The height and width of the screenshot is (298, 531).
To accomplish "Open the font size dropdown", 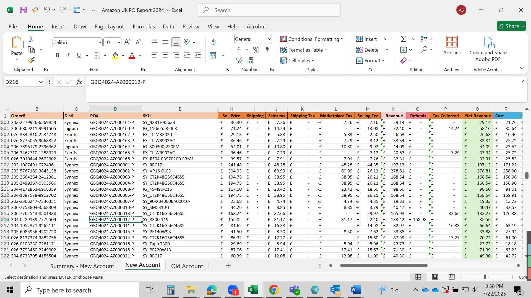I will pyautogui.click(x=119, y=42).
